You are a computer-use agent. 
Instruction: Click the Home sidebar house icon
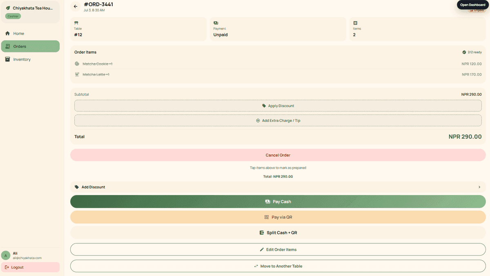point(7,34)
